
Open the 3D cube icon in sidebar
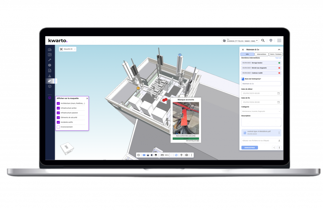pos(50,86)
